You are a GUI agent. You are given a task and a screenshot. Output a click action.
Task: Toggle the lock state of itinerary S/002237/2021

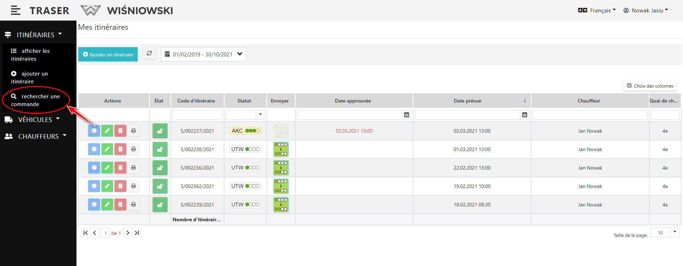(x=160, y=131)
